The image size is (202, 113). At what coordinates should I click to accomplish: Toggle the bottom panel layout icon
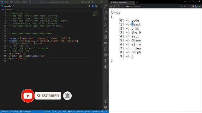86,2
